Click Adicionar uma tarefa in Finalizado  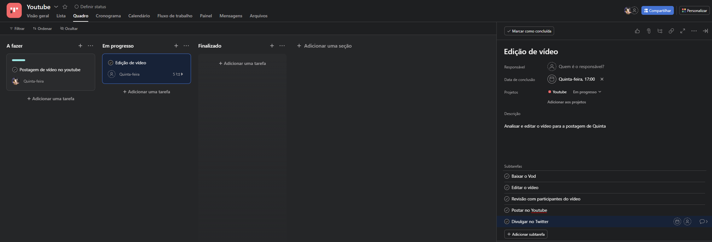click(242, 63)
